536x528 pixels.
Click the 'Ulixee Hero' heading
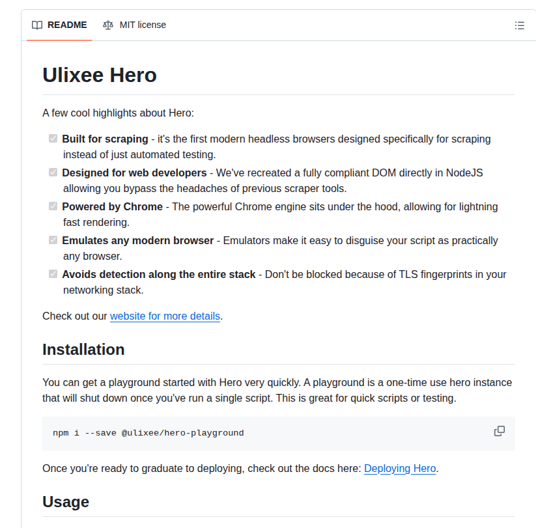pos(99,75)
